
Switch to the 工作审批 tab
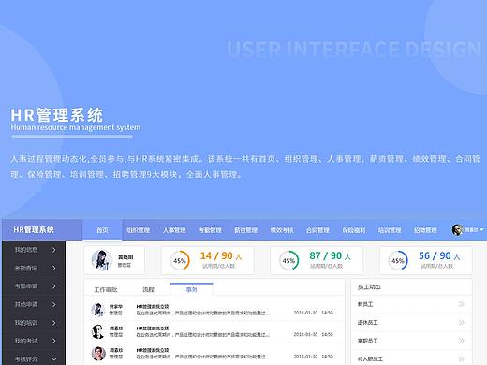(x=106, y=290)
